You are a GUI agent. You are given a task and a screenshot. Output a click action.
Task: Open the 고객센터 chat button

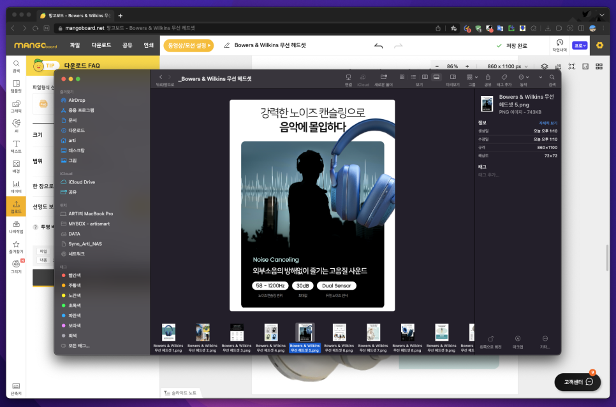(x=578, y=382)
